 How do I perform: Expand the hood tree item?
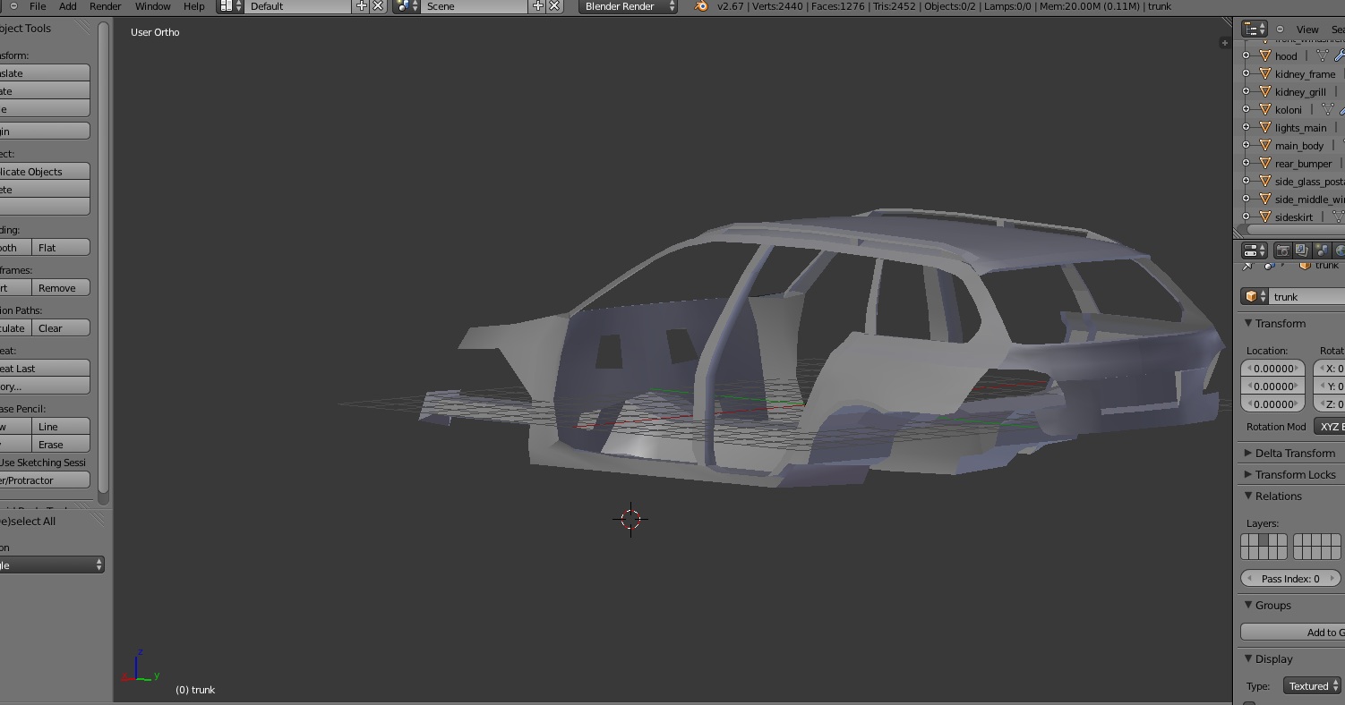[1246, 55]
